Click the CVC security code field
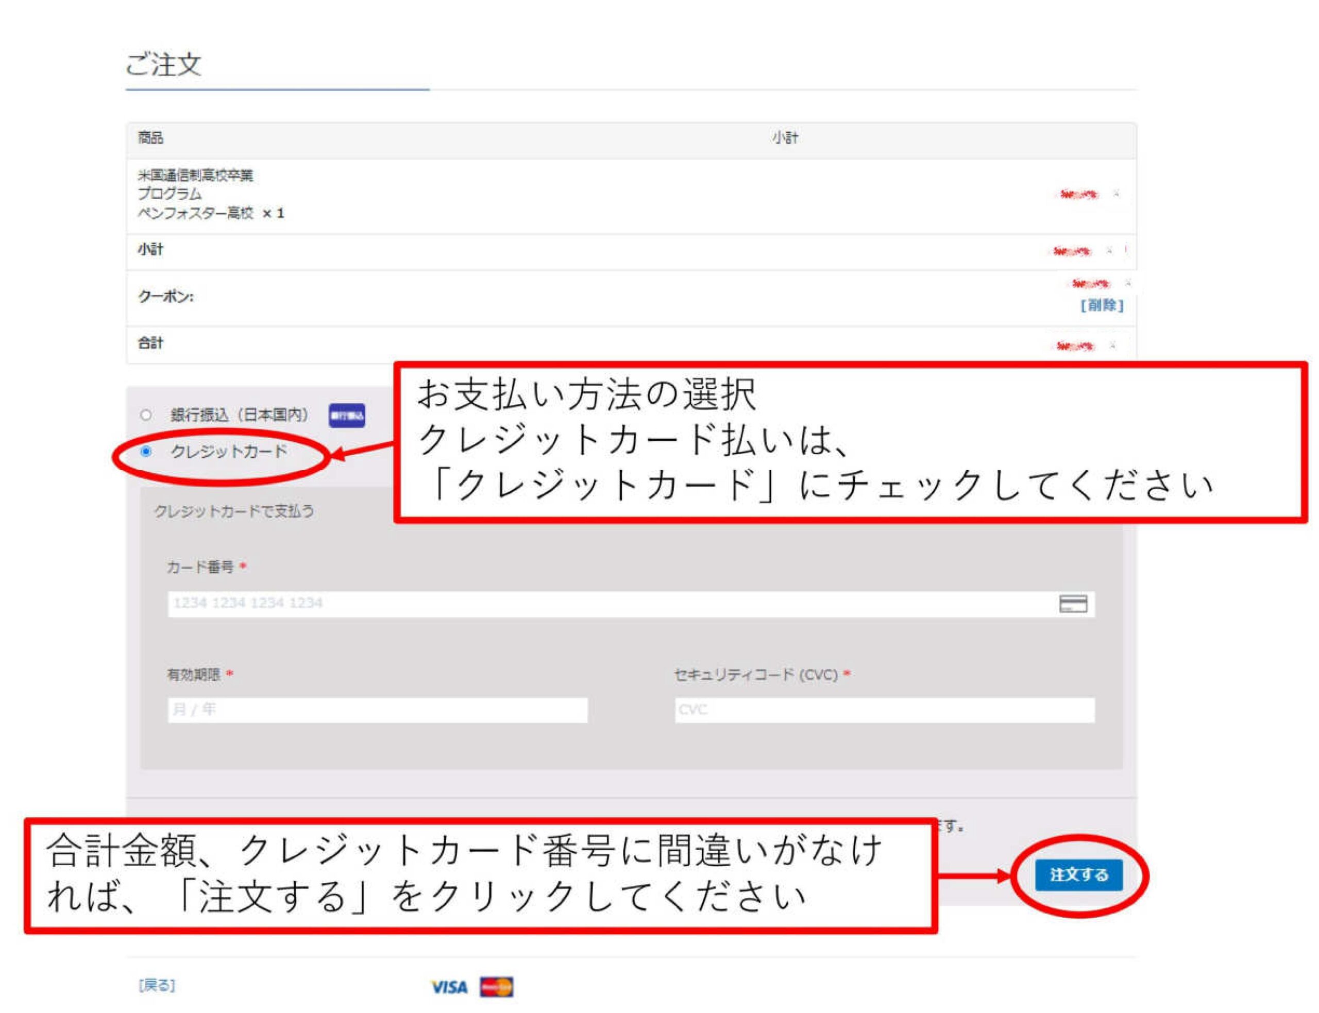Viewport: 1319px width, 1013px height. click(884, 710)
